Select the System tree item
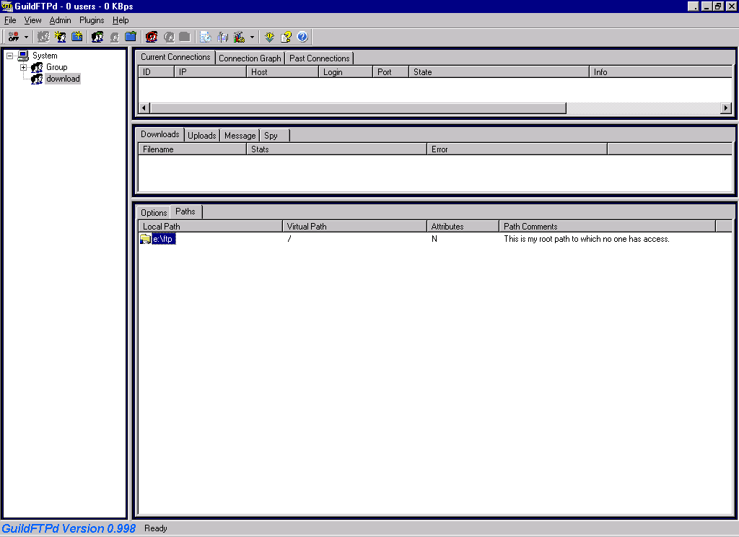 [45, 56]
